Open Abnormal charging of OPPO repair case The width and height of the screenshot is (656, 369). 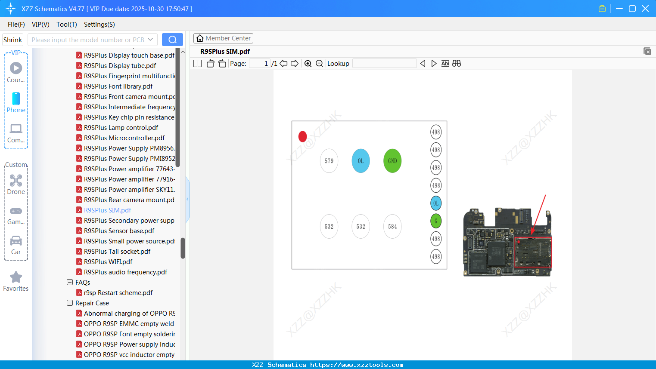(x=129, y=313)
